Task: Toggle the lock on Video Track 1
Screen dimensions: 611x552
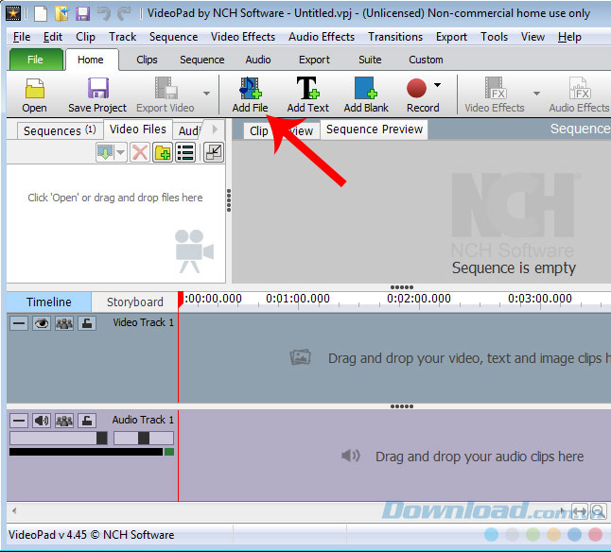Action: [x=87, y=323]
